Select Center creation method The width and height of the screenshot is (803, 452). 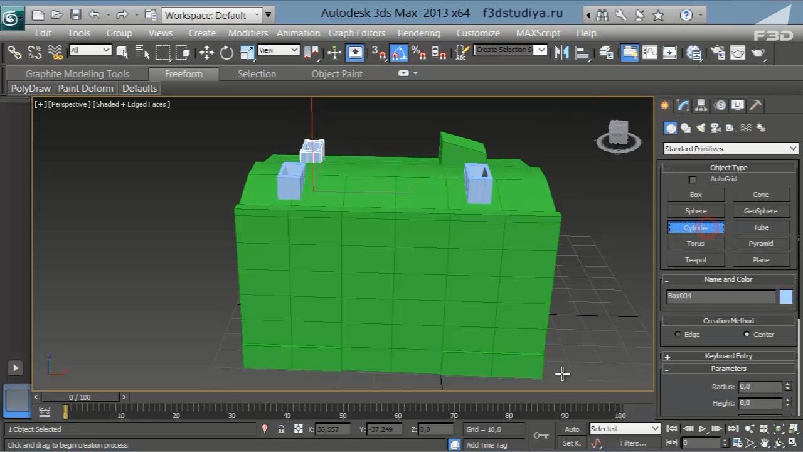(x=747, y=335)
